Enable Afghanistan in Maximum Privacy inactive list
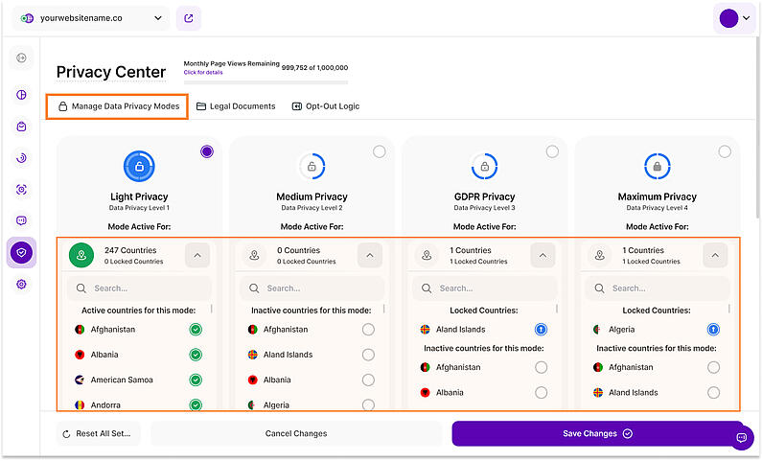 713,367
